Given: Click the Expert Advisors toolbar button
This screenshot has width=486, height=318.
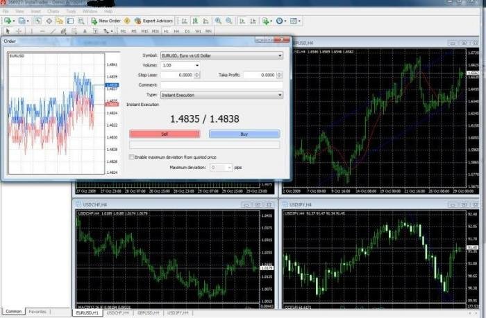Looking at the screenshot, I should [153, 21].
